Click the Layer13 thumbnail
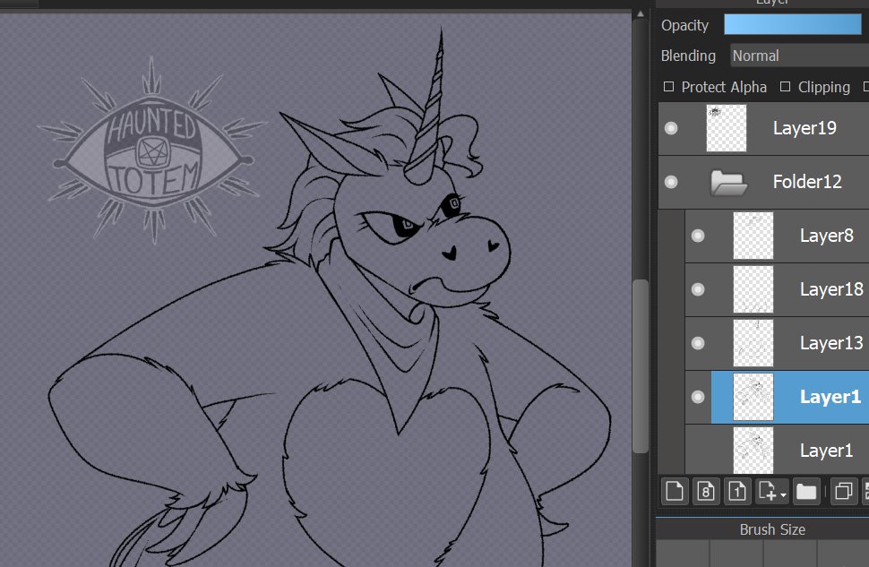This screenshot has width=869, height=567. pyautogui.click(x=753, y=343)
